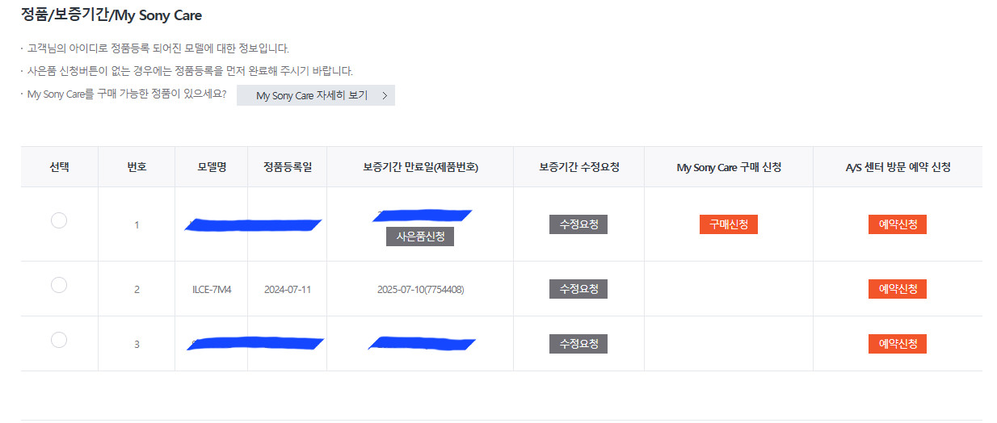Select the radio button for row 1
Screen dimensions: 997x423
[x=59, y=220]
